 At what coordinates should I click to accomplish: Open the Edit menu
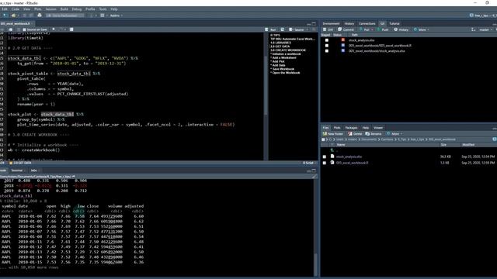point(5,9)
